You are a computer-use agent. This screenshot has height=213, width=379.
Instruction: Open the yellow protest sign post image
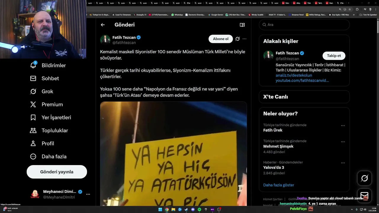point(174,154)
